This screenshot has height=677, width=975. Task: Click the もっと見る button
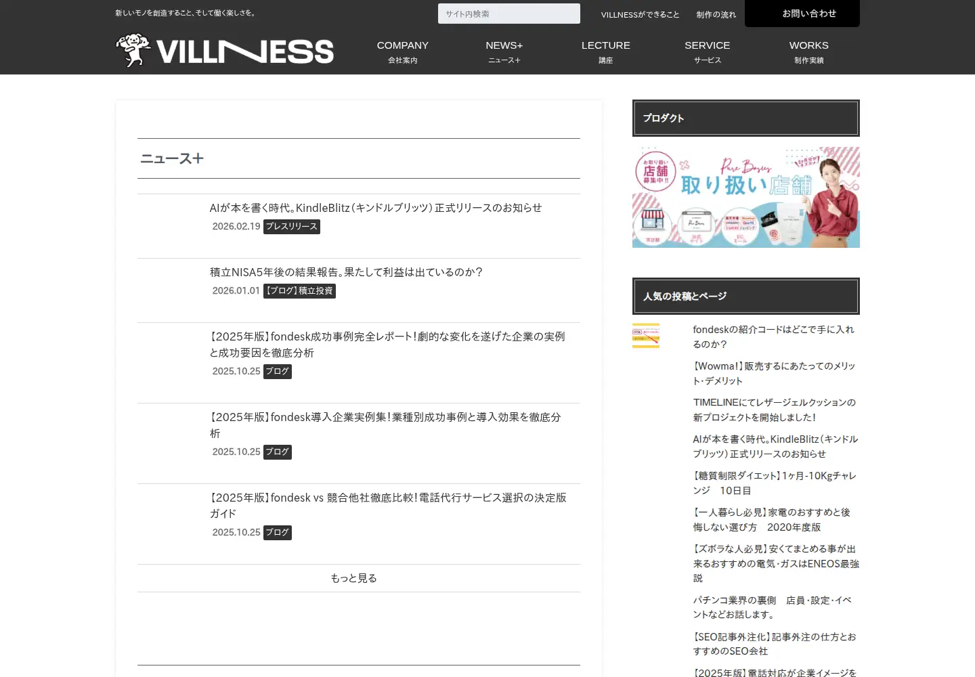click(359, 578)
